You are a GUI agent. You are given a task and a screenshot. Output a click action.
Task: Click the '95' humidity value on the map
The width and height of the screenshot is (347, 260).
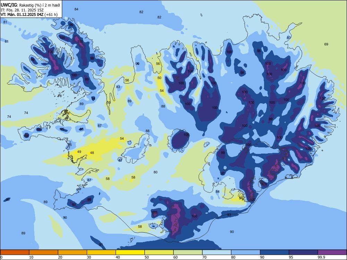(x=62, y=129)
